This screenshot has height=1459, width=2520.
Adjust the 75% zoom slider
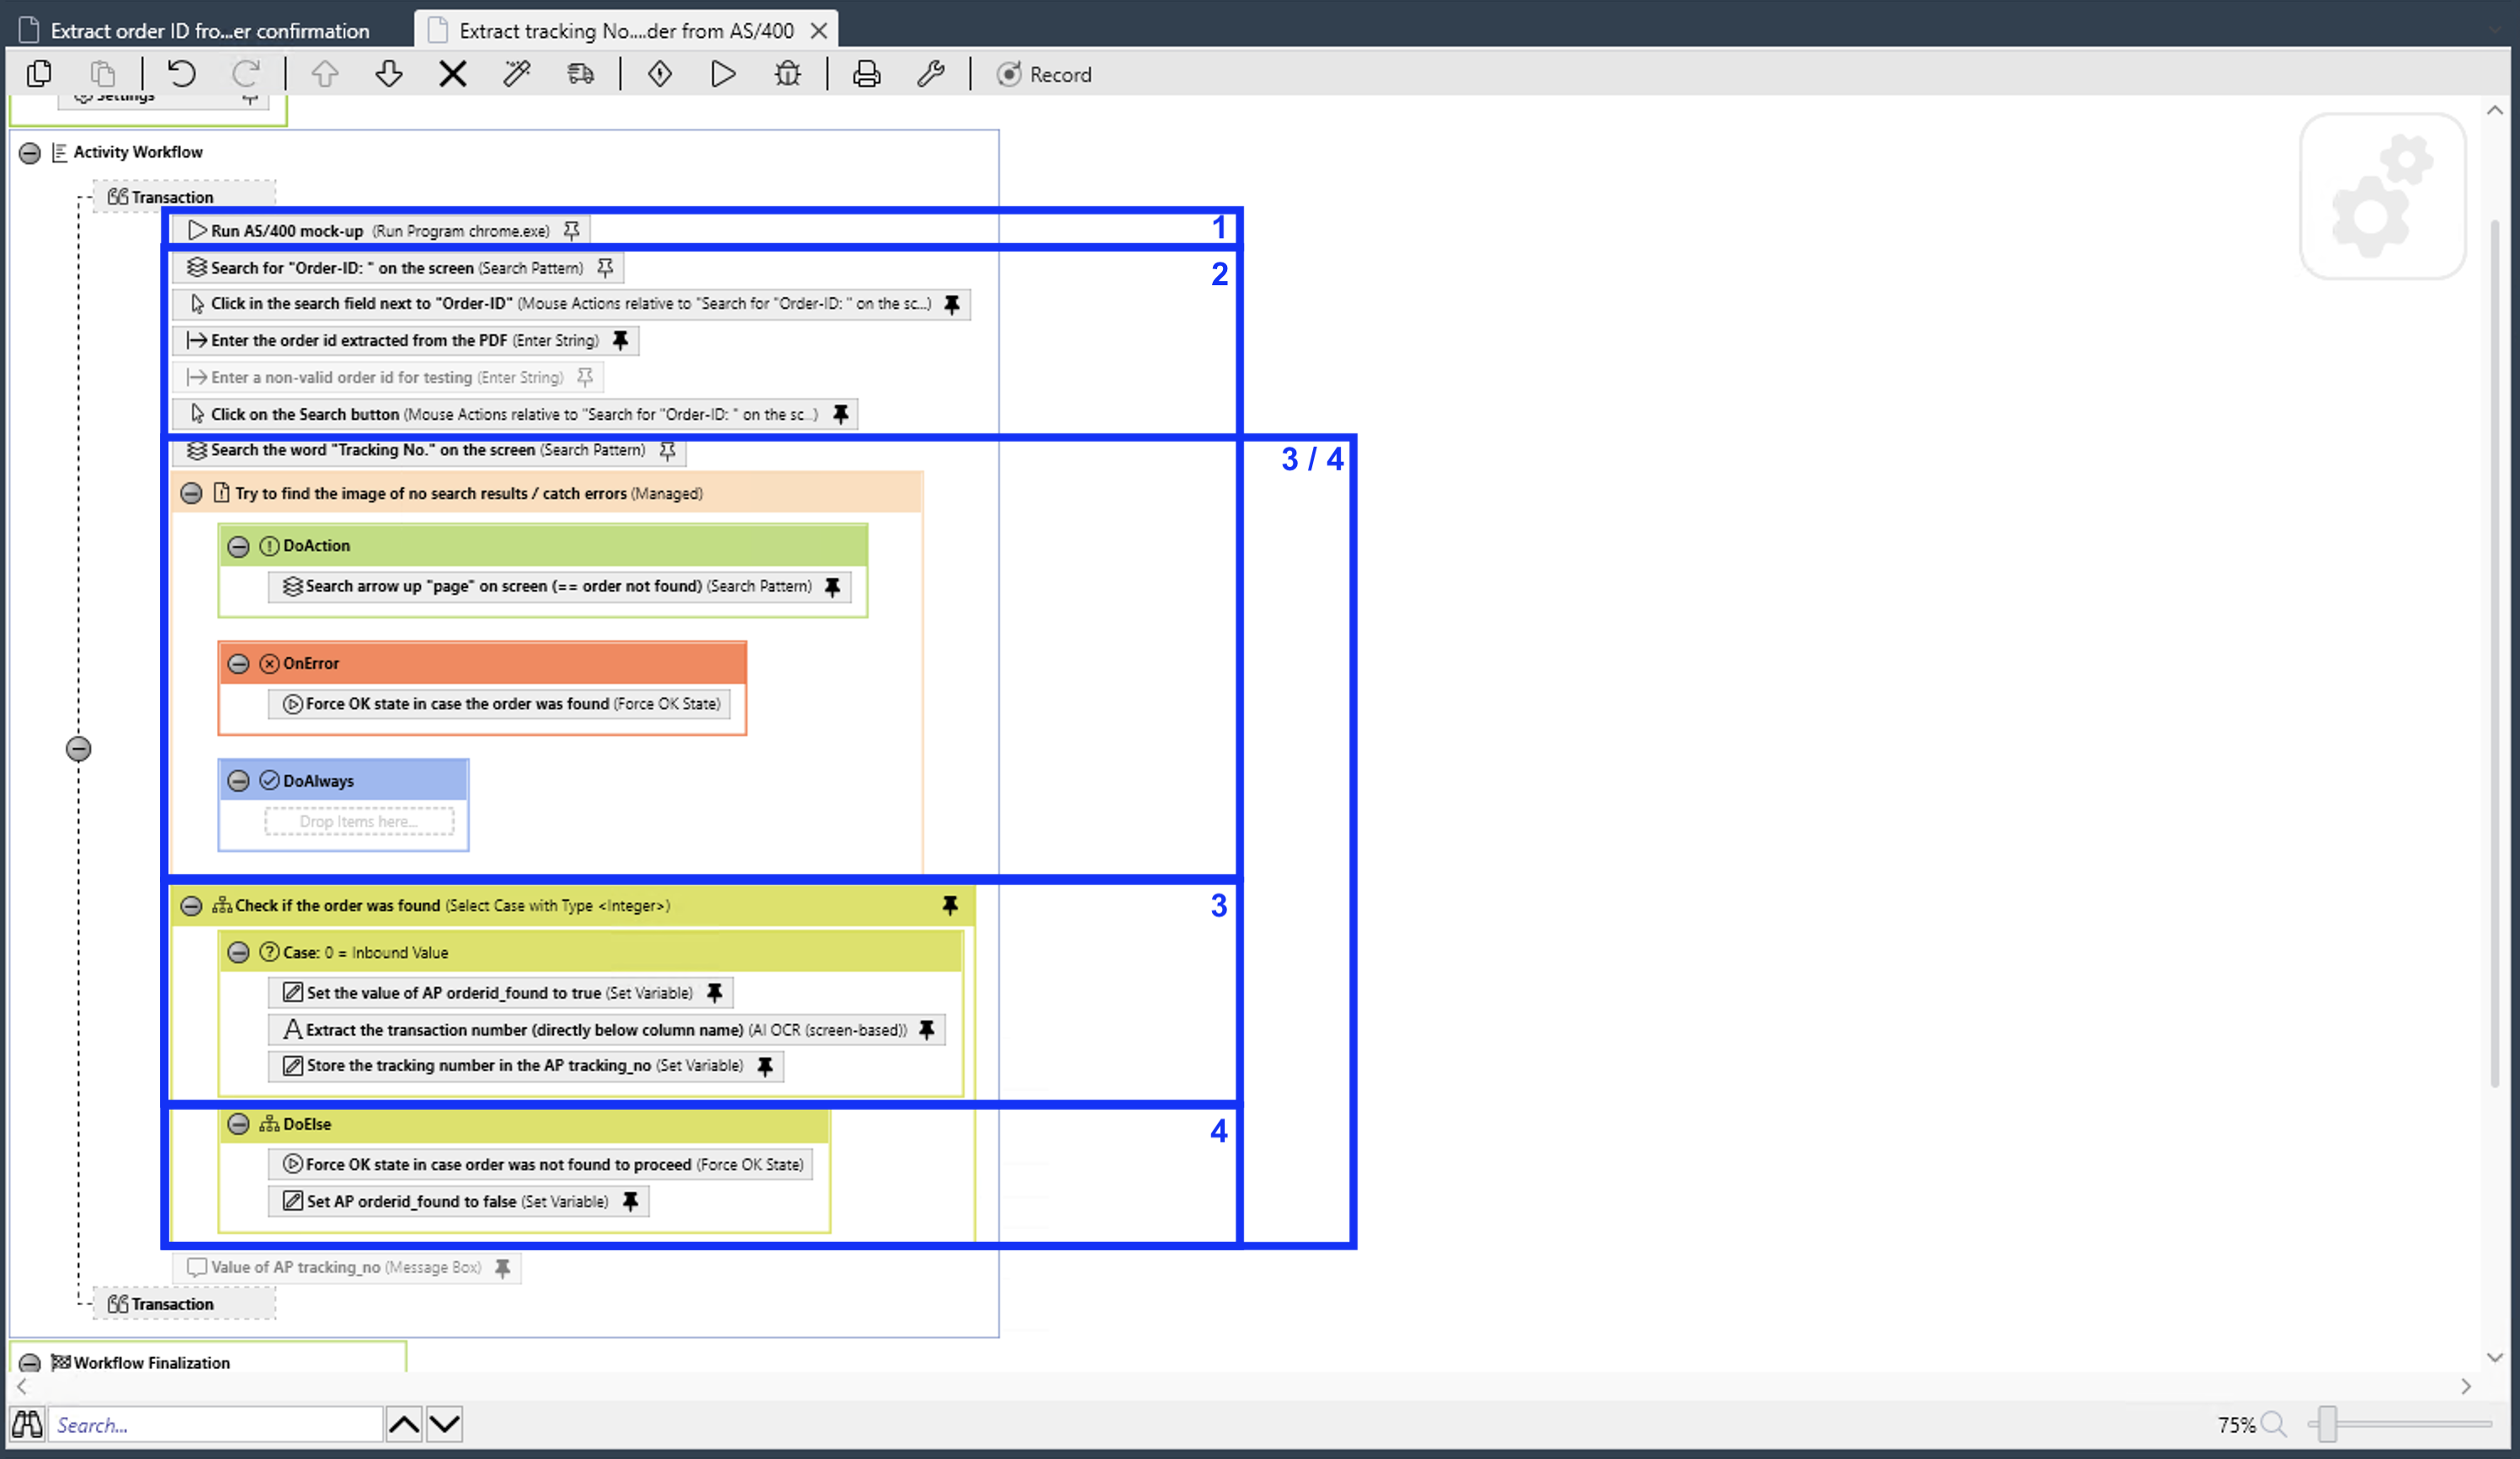click(2330, 1424)
